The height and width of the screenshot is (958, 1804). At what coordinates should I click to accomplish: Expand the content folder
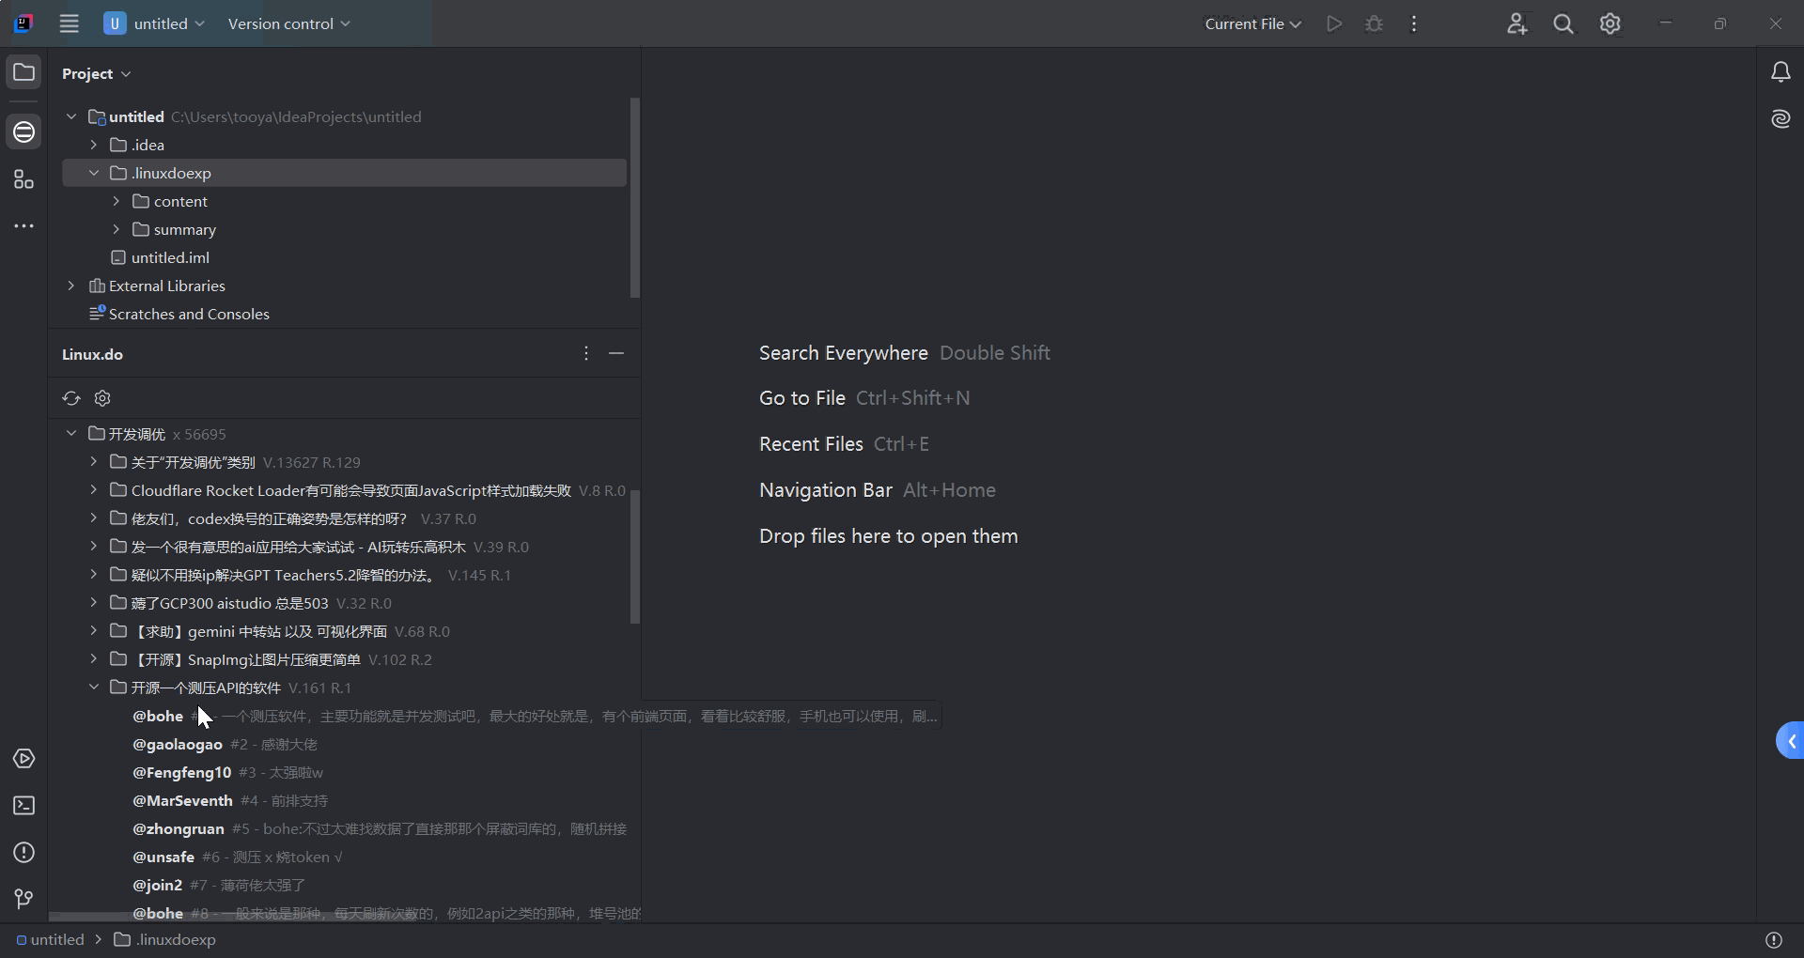[x=117, y=201]
